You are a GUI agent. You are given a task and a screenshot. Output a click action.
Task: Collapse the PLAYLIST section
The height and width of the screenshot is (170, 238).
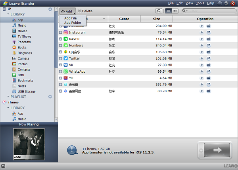8,97
